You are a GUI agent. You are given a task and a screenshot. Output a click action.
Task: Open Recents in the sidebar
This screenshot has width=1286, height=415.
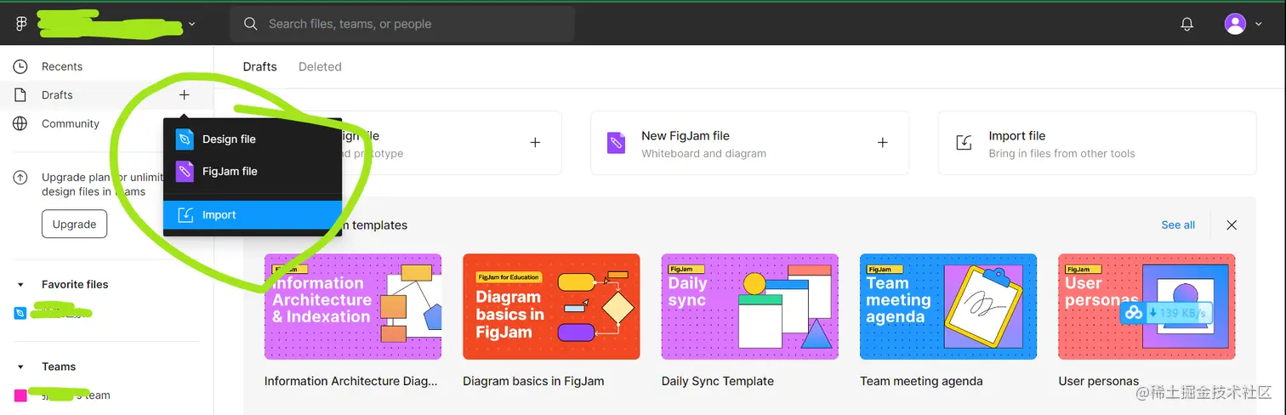tap(62, 66)
